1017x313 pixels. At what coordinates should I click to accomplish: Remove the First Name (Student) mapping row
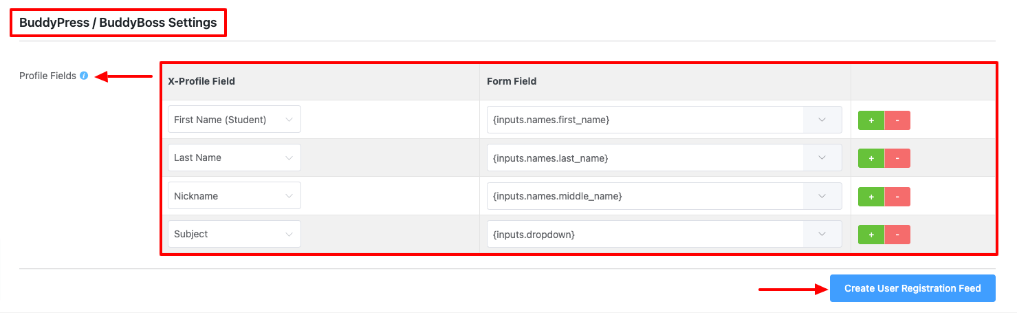click(x=897, y=120)
